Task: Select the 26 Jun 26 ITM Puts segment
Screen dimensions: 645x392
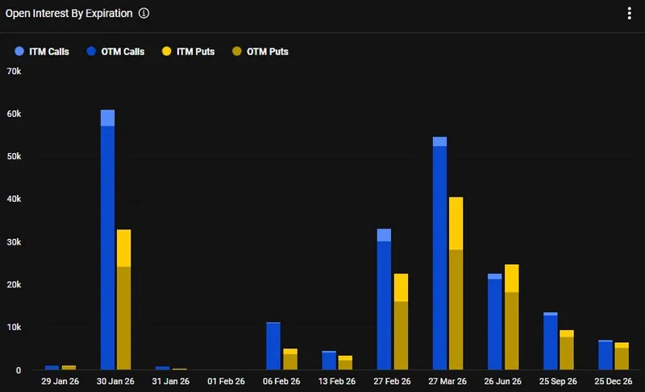Action: [x=511, y=278]
